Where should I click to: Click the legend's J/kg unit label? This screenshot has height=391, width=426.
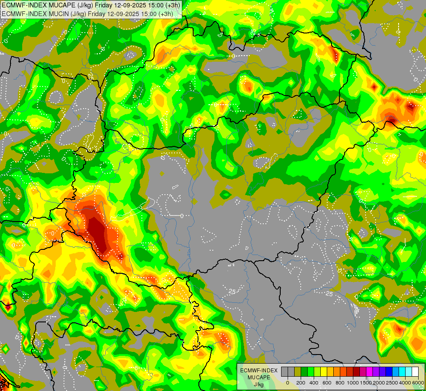point(259,384)
